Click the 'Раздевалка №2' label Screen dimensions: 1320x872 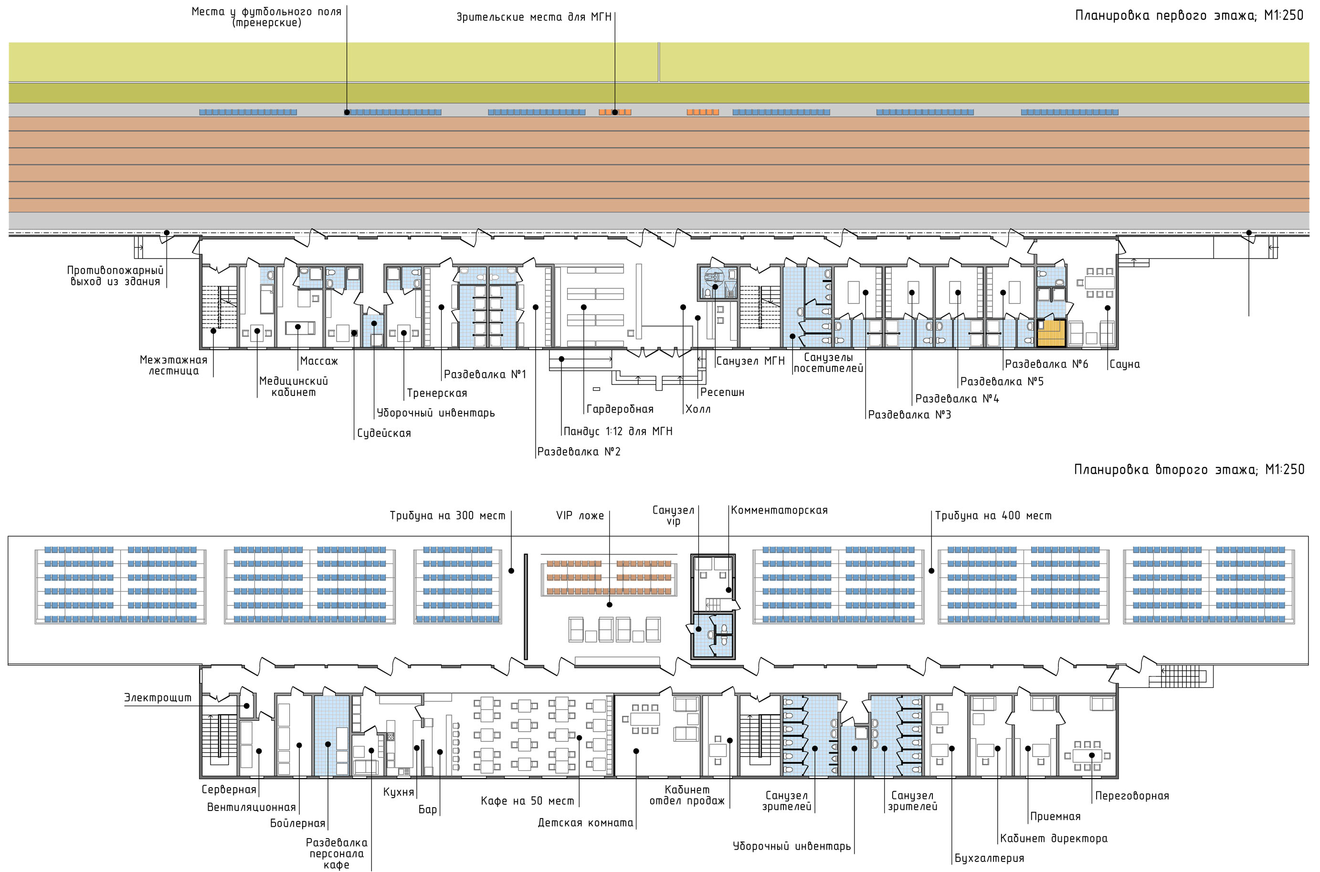pos(579,452)
